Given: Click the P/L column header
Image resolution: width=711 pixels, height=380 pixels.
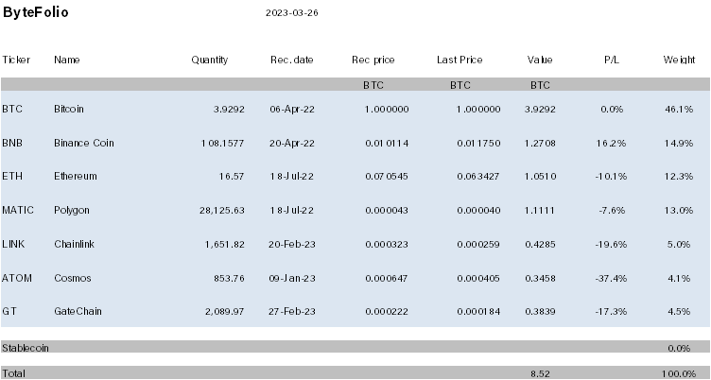Looking at the screenshot, I should pyautogui.click(x=611, y=60).
